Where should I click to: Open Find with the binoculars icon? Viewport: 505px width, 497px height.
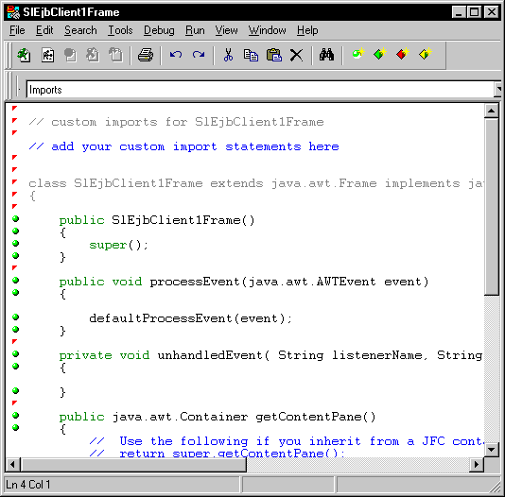point(326,55)
